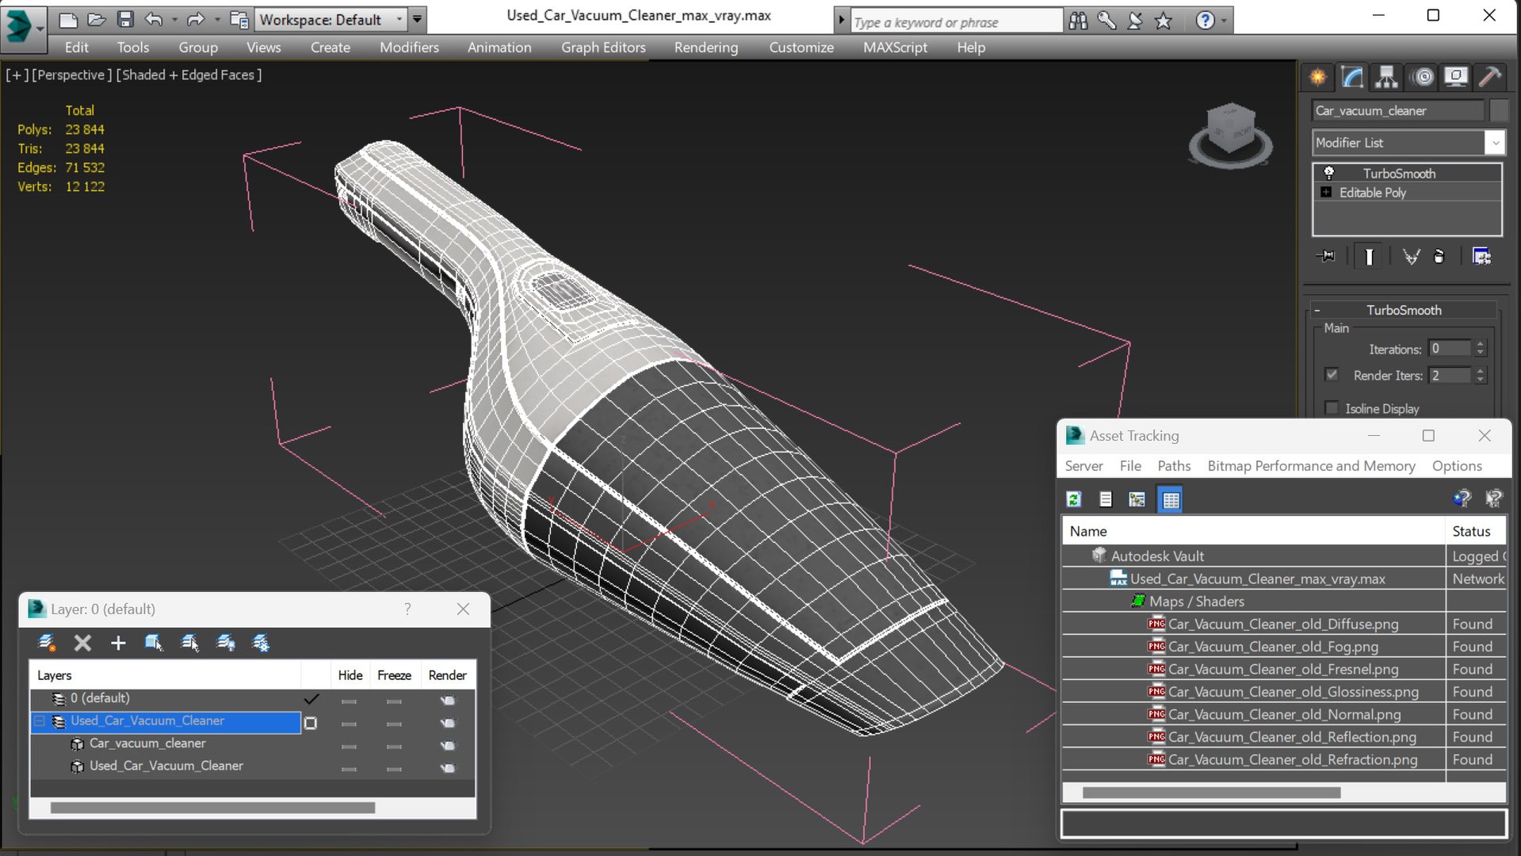Pin the modifier stack

(1325, 256)
